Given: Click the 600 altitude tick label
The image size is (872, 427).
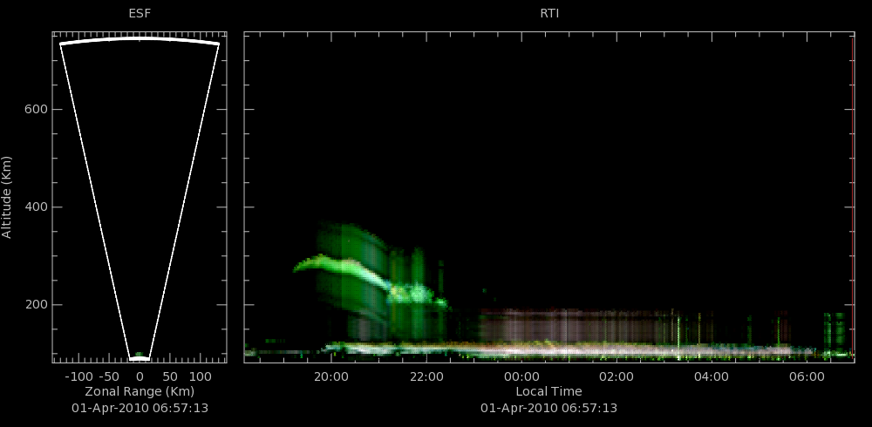Looking at the screenshot, I should coord(36,110).
